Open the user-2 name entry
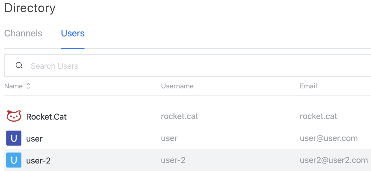 pos(38,161)
